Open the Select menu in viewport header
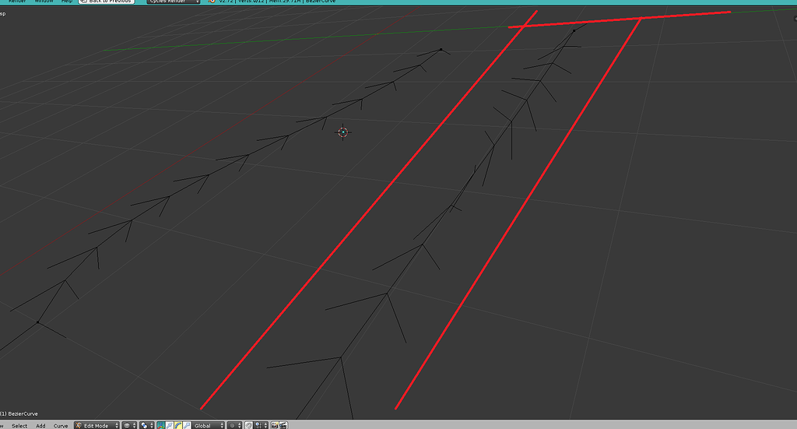797x429 pixels. pos(19,426)
